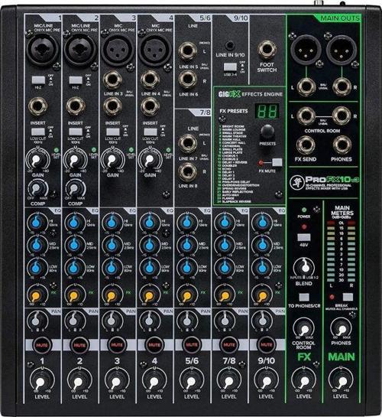Click the CONTROL ROOM left output jack
382x417 pixels.
[x=306, y=116]
